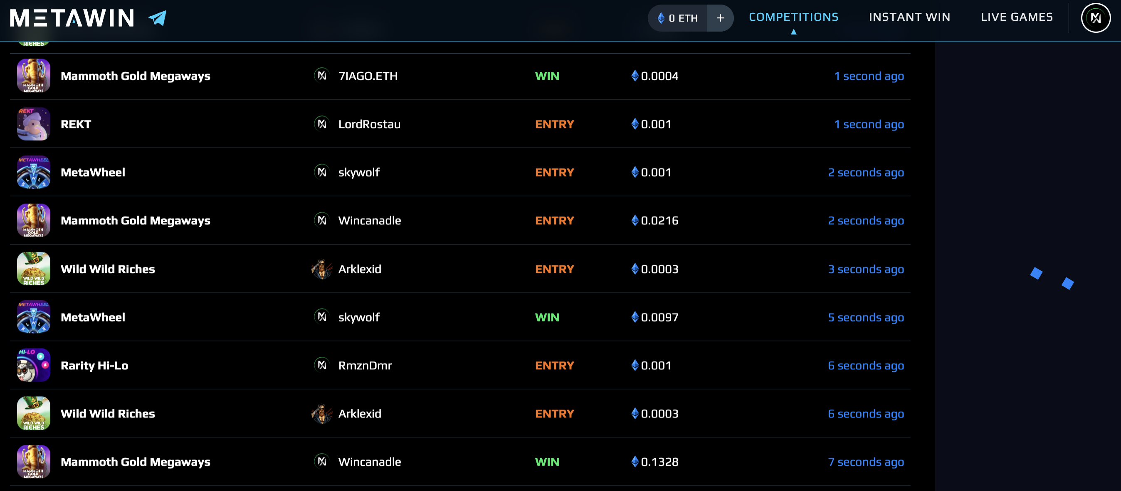Select skywolf in the 5 seconds ago row
Image resolution: width=1121 pixels, height=491 pixels.
358,317
